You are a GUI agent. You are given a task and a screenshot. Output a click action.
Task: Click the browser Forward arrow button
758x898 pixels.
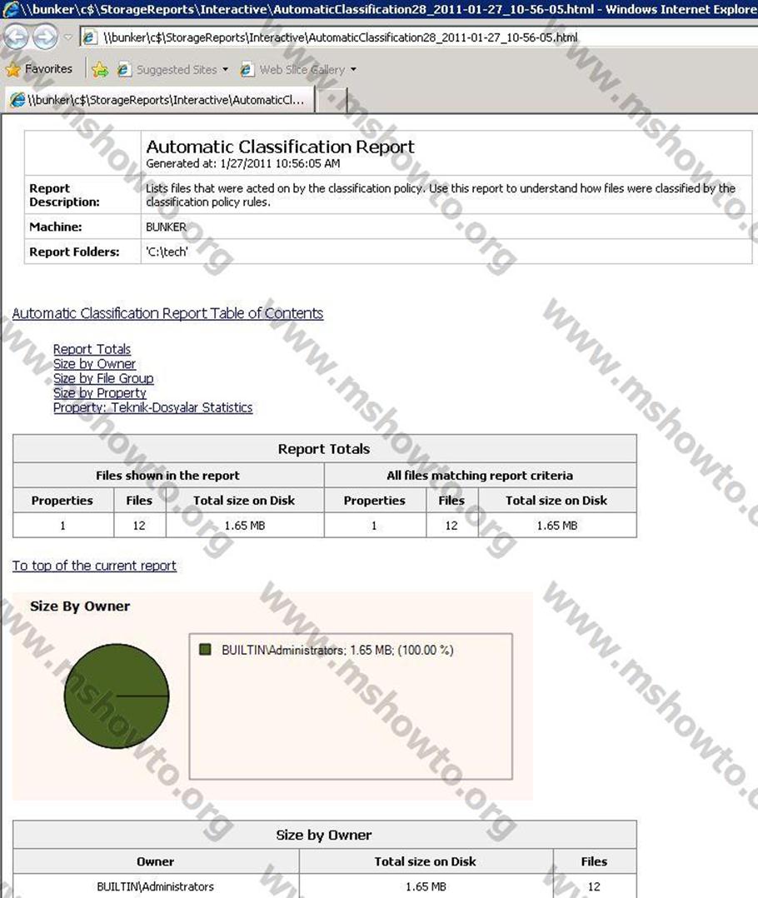click(45, 37)
